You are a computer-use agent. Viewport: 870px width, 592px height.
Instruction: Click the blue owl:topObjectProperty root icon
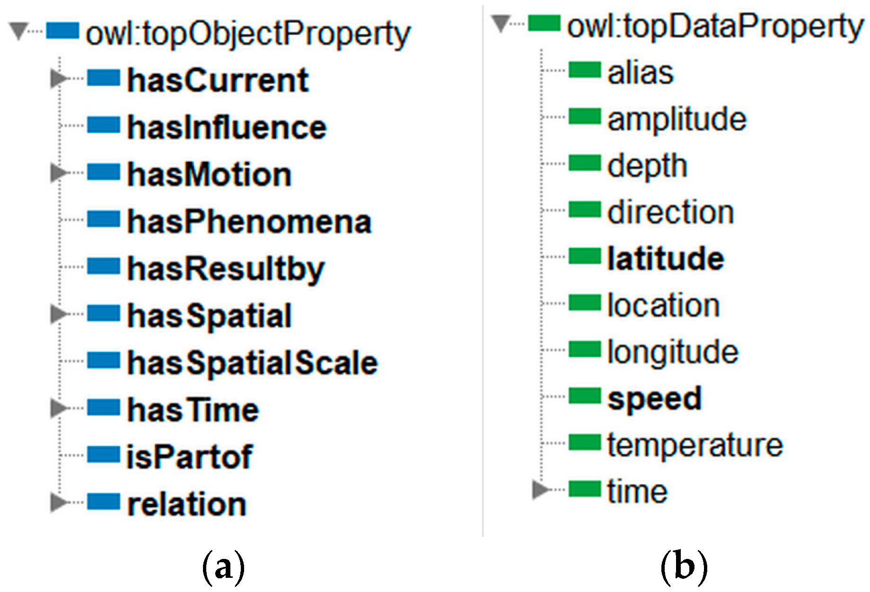(62, 31)
